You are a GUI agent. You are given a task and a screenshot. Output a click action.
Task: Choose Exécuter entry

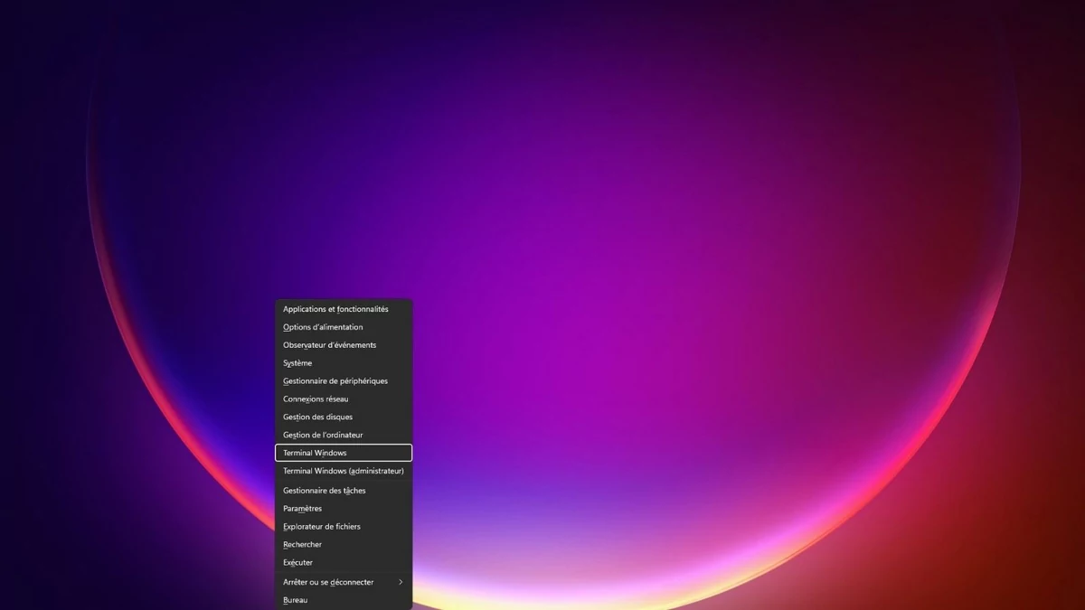point(344,563)
